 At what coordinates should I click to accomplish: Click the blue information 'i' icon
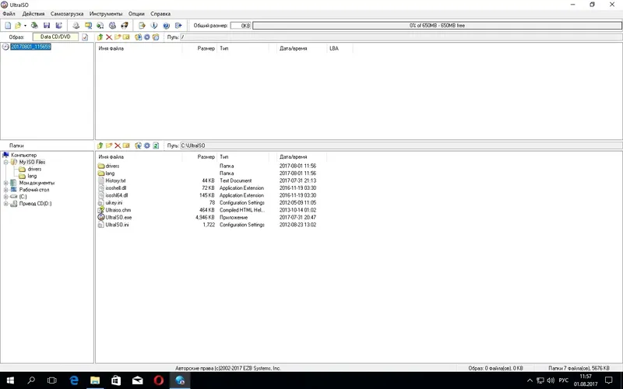(x=154, y=26)
